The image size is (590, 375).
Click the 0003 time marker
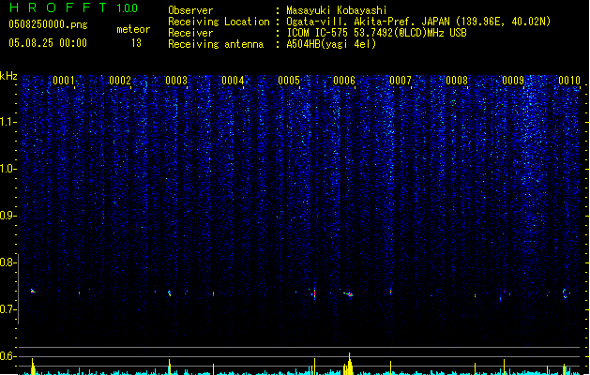point(176,81)
